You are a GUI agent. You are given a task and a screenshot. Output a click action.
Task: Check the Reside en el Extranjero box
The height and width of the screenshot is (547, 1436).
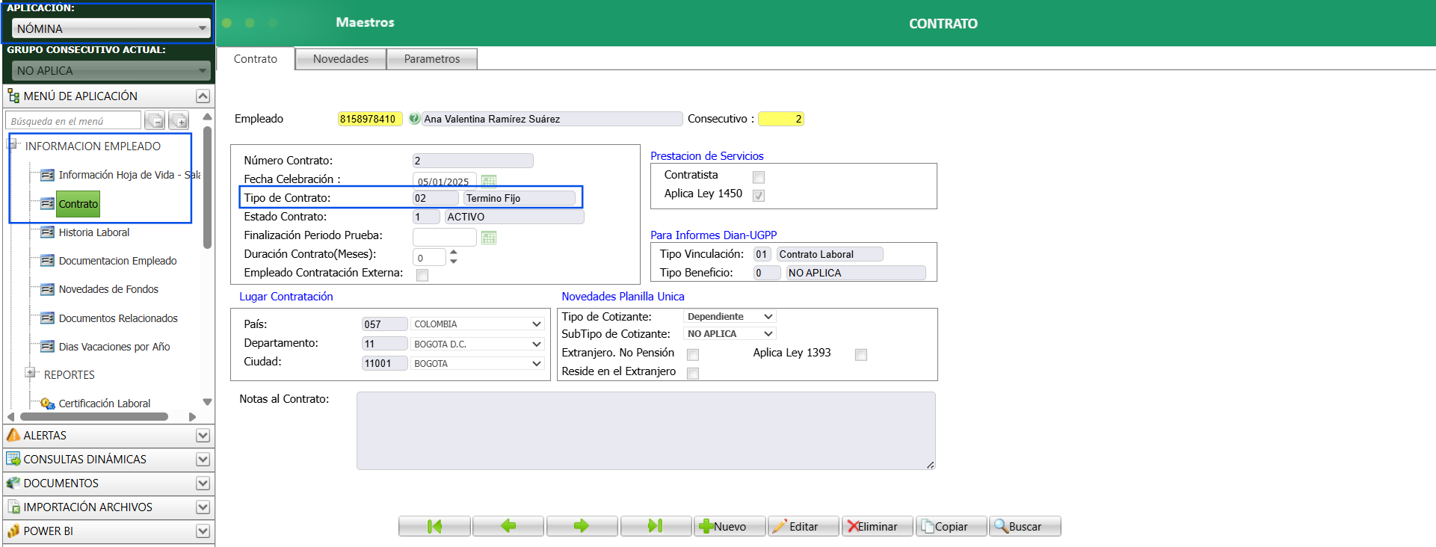[693, 373]
